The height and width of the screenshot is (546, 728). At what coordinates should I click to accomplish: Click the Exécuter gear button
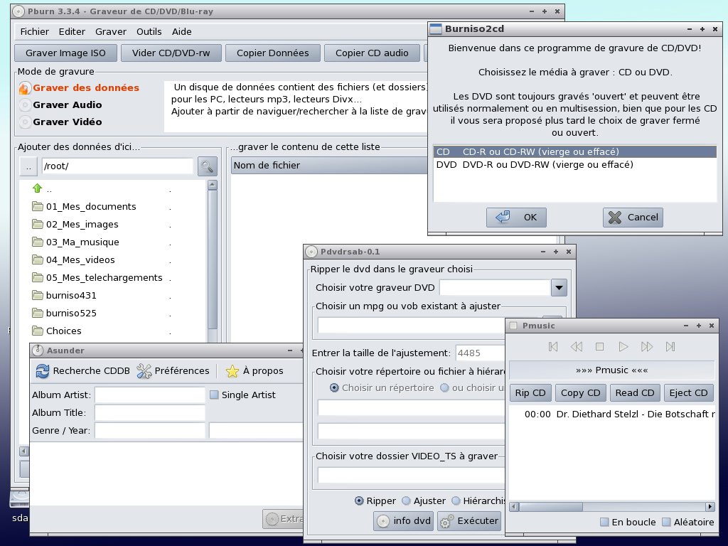(470, 521)
